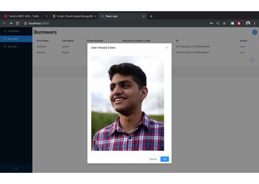Click Cancel in the dialog
Screen dimensions: 259x184
pyautogui.click(x=153, y=159)
